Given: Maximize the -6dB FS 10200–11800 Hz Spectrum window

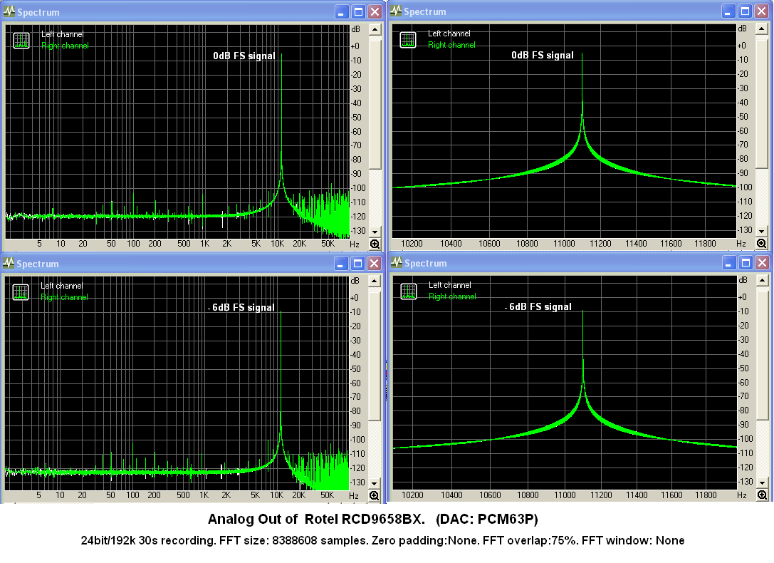Looking at the screenshot, I should pyautogui.click(x=746, y=263).
